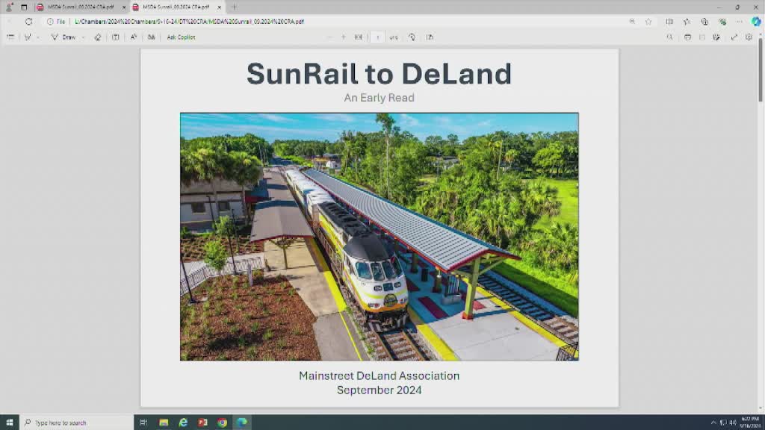765x430 pixels.
Task: Add page to favorites with star
Action: 648,22
